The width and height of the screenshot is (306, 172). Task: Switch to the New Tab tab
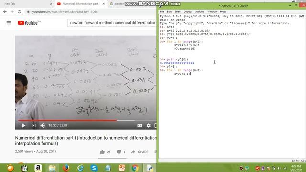tap(10, 4)
